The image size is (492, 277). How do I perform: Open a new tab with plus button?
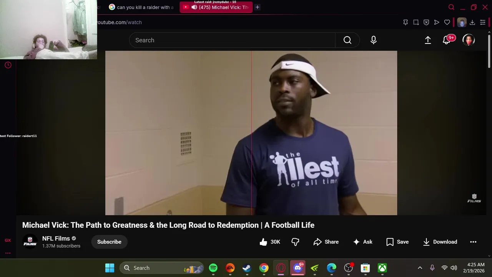click(258, 7)
